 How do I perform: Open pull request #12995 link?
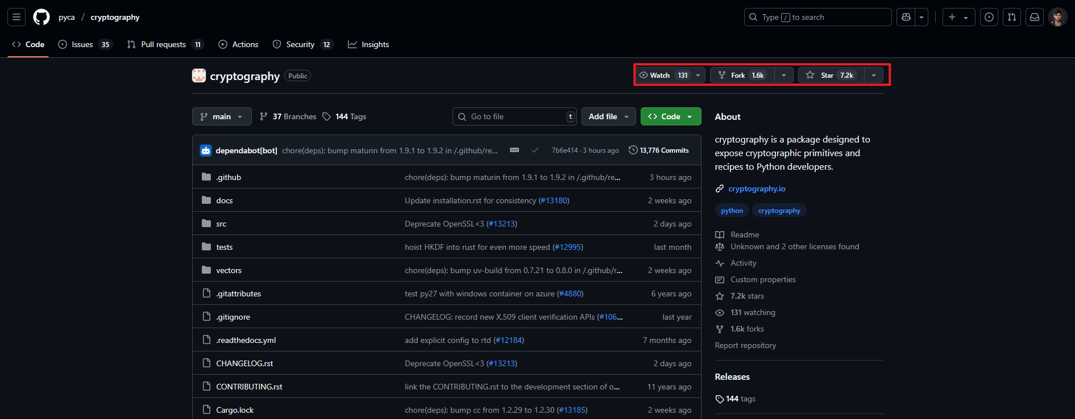tap(568, 247)
